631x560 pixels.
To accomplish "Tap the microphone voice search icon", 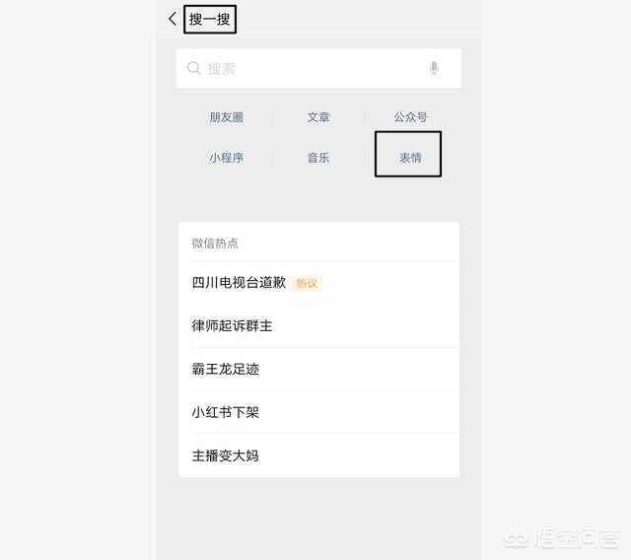I will [434, 68].
